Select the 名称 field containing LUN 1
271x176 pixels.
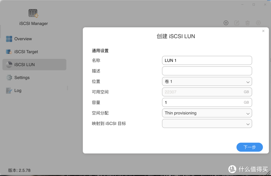point(207,60)
